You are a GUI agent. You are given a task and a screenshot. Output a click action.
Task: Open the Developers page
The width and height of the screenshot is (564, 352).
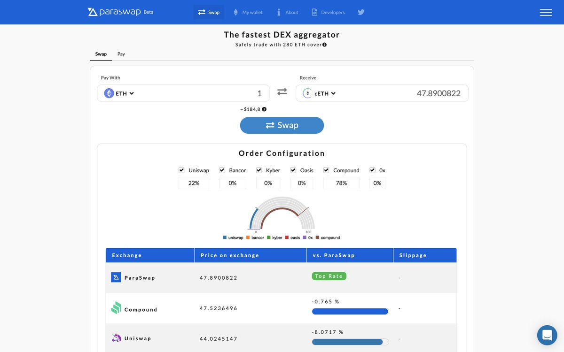coord(328,12)
